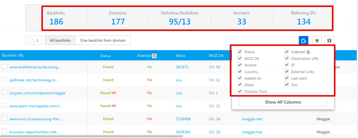Select the business-opportunities-inte row checkbox
This screenshot has height=138, width=358.
click(x=4, y=131)
